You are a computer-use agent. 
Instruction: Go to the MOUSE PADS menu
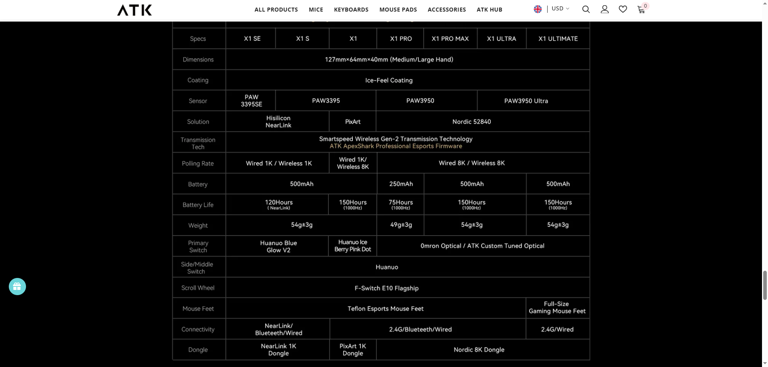tap(398, 10)
